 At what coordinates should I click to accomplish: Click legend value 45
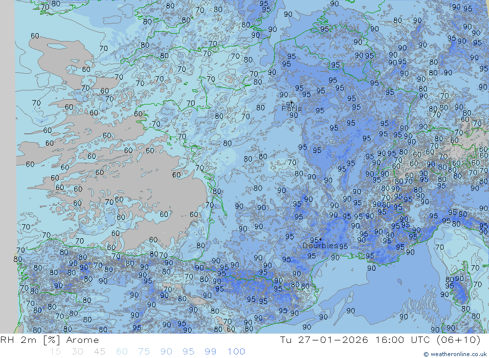coord(99,352)
